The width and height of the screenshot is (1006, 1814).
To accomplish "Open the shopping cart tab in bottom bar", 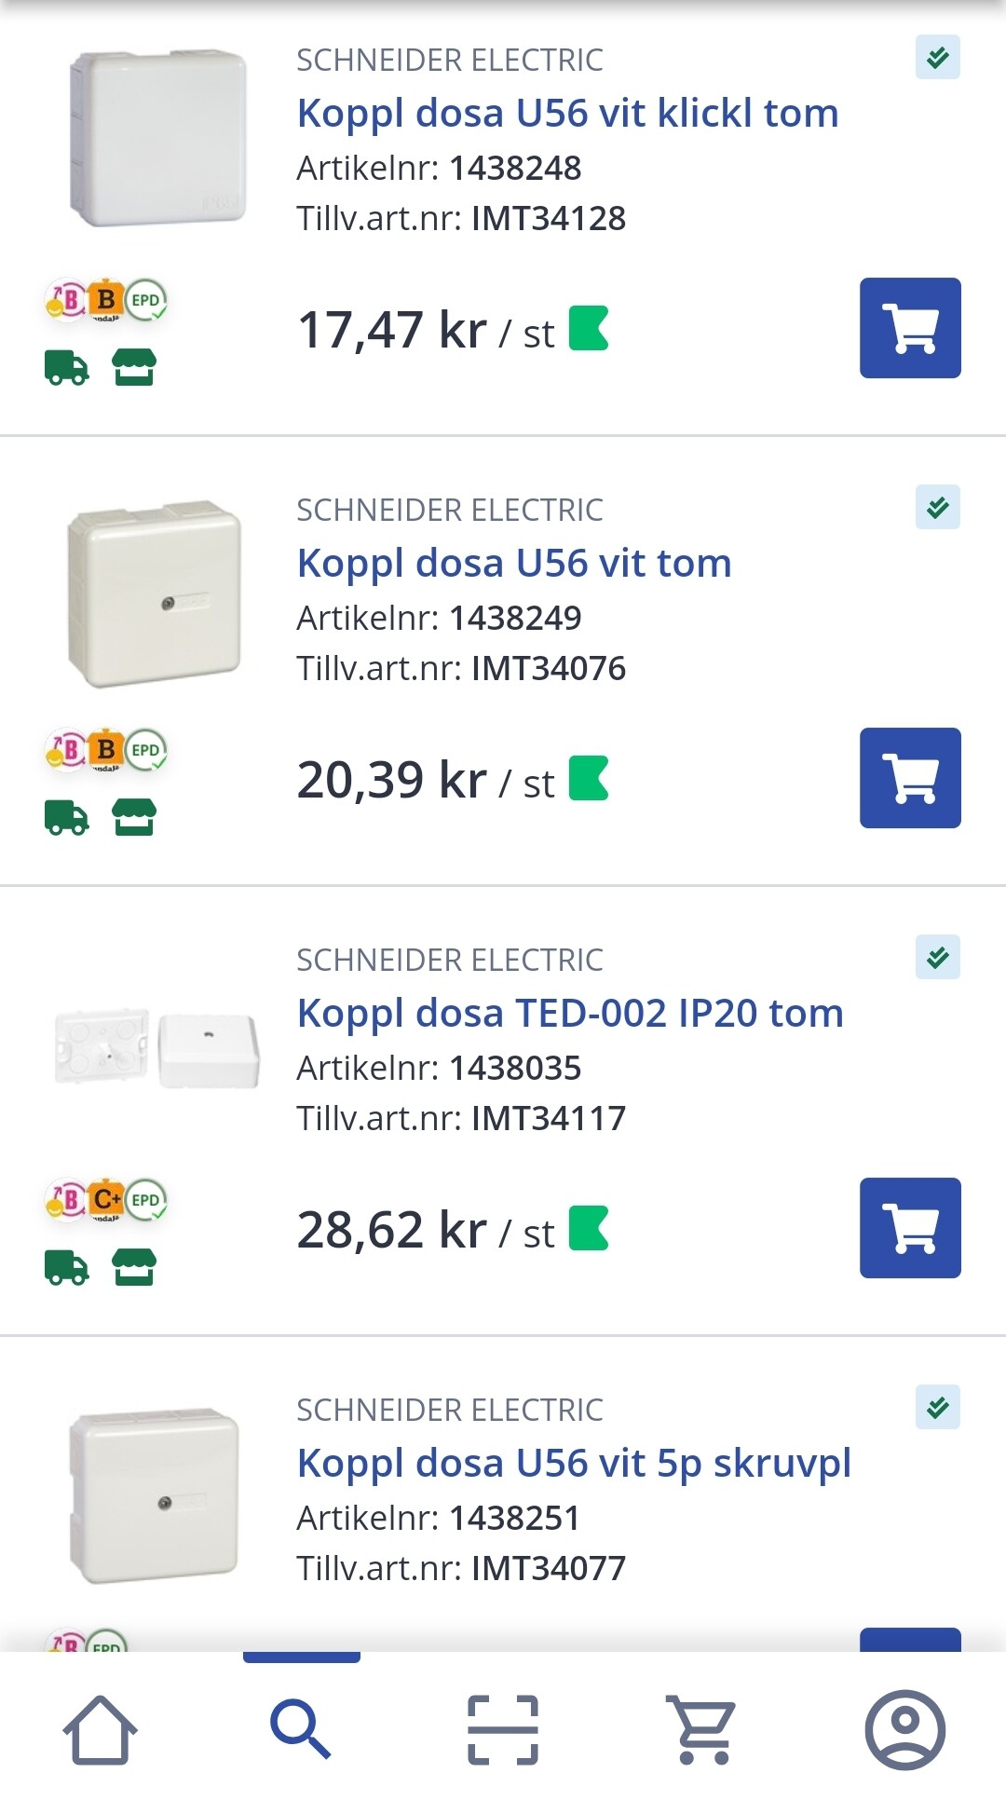I will click(x=701, y=1729).
